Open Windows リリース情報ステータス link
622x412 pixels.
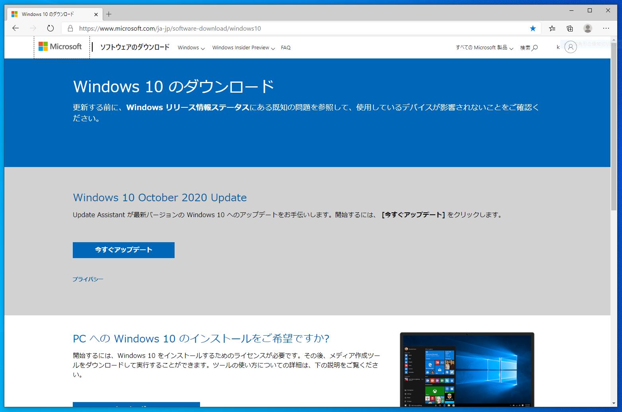pyautogui.click(x=188, y=107)
